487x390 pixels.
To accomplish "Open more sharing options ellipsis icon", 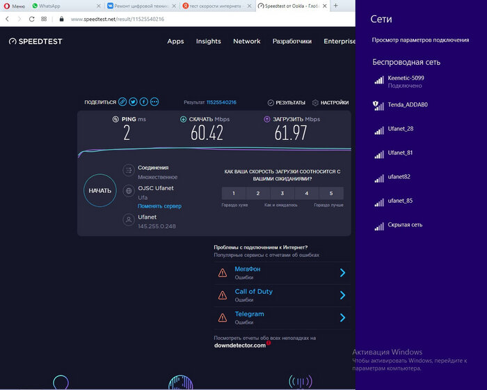I will 154,102.
